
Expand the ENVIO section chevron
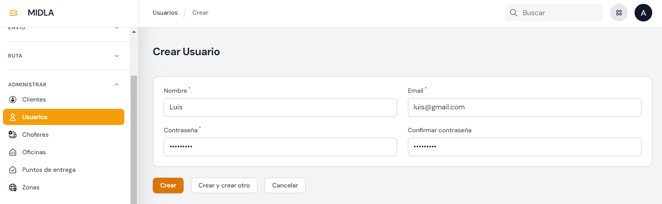117,28
